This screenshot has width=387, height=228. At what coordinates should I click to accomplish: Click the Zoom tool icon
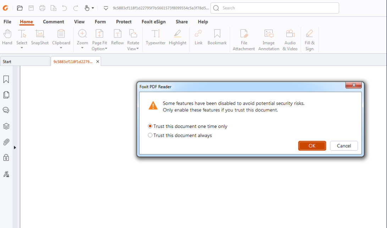point(82,37)
